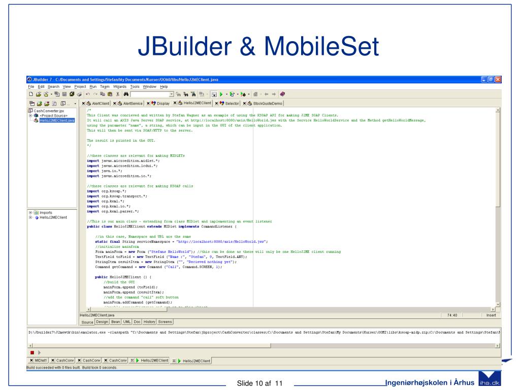Open the search field dropdown arrow

pos(172,94)
